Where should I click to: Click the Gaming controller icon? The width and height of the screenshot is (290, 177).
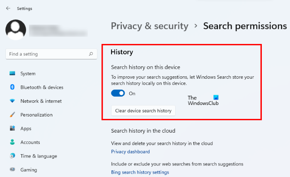[x=12, y=170]
